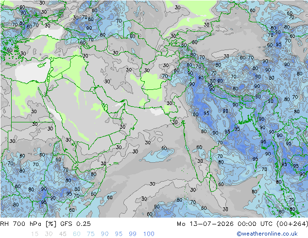Click the legend value 99

tap(133, 234)
